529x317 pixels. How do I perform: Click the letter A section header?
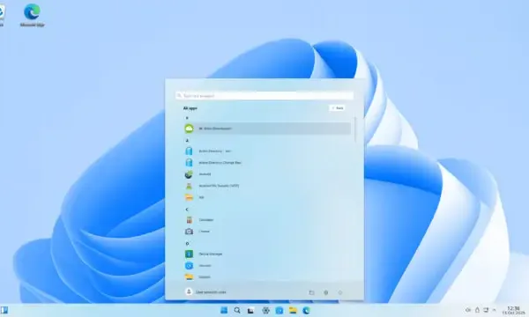[x=187, y=140]
